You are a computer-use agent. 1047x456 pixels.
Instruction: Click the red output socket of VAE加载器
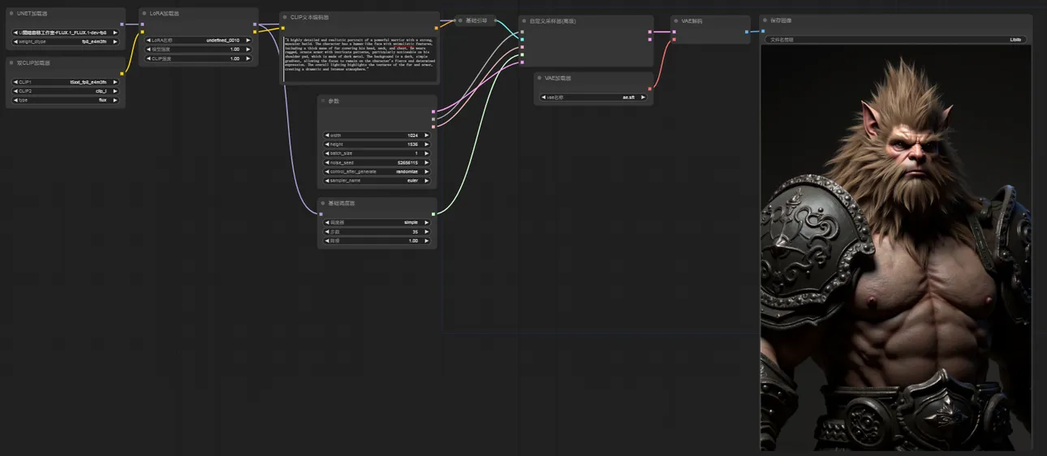click(x=649, y=88)
